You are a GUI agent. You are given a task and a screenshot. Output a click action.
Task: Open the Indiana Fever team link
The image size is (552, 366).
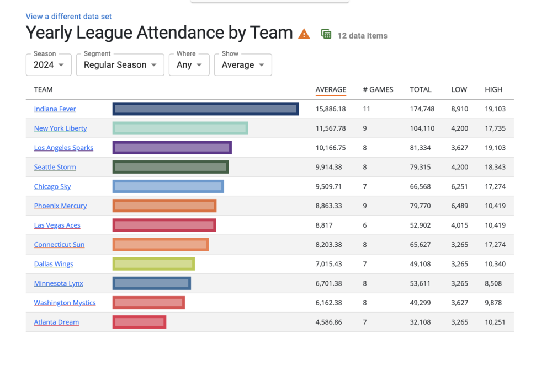tap(55, 109)
